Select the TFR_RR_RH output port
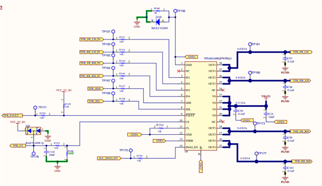Image resolution: width=322 pixels, height=186 pixels. click(x=302, y=161)
